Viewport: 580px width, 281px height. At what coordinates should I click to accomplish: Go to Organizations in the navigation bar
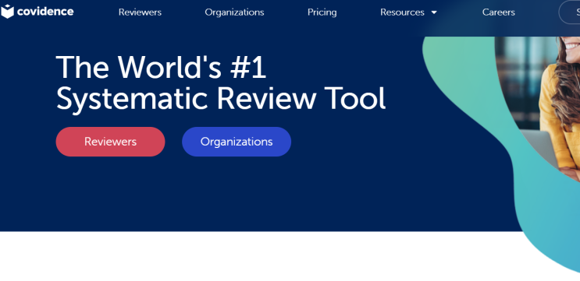coord(234,12)
